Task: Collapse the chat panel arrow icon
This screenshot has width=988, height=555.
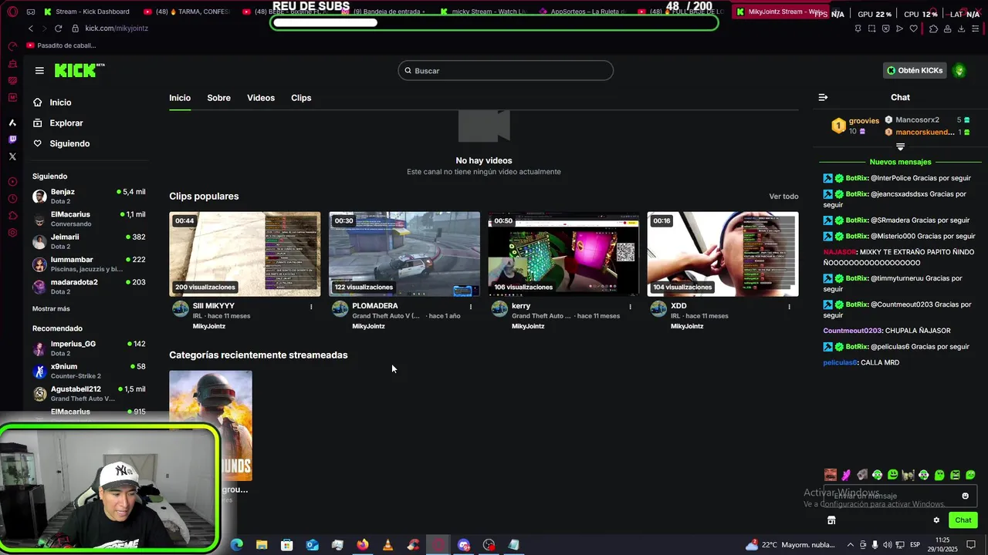Action: [823, 97]
